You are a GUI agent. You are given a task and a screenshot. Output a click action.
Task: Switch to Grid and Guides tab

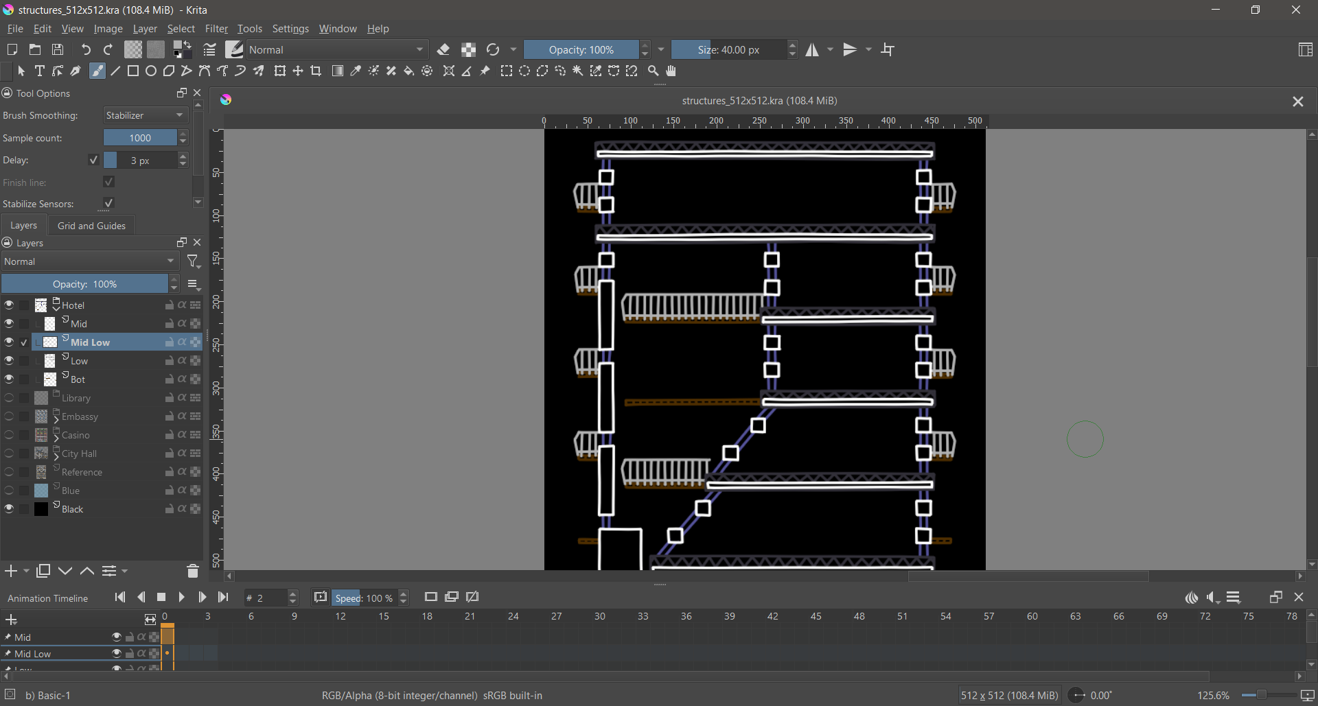pyautogui.click(x=91, y=226)
